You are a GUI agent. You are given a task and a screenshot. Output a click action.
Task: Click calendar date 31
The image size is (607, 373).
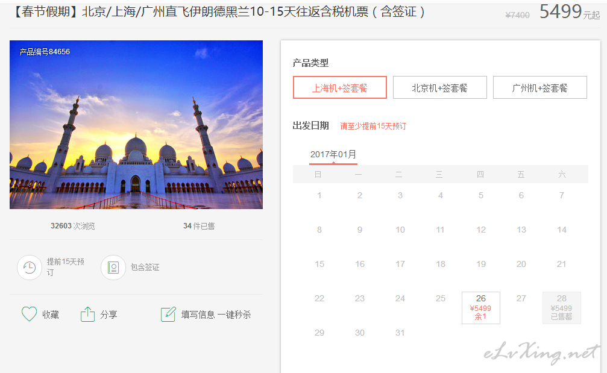[400, 333]
